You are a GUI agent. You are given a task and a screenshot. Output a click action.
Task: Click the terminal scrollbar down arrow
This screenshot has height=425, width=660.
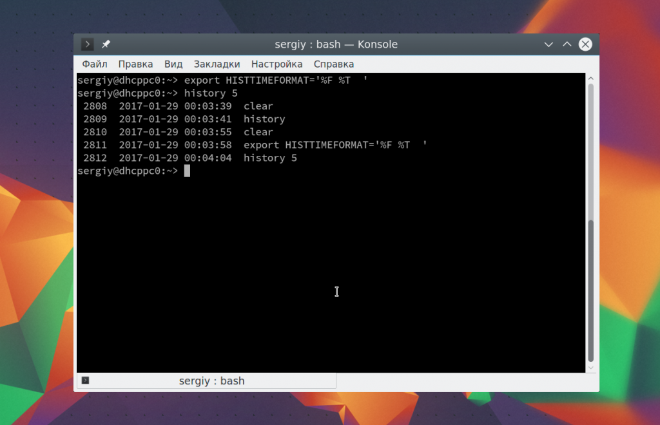click(x=591, y=367)
